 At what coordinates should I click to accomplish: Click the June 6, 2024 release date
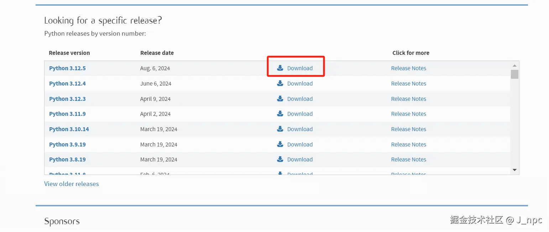(156, 83)
